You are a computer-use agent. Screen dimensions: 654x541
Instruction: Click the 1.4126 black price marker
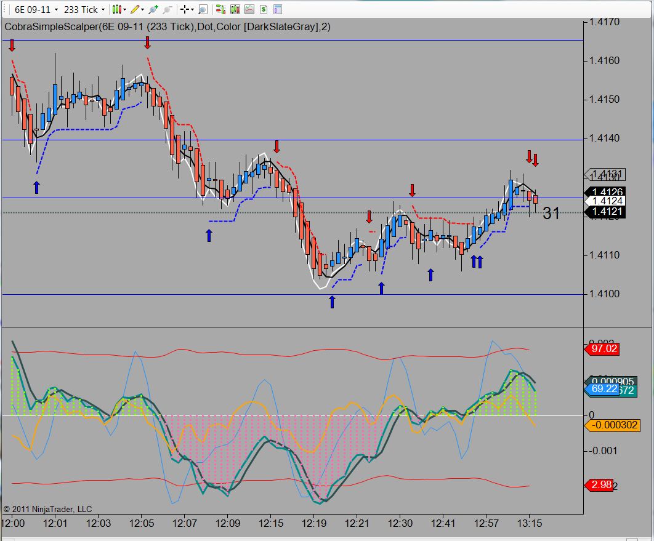click(605, 192)
